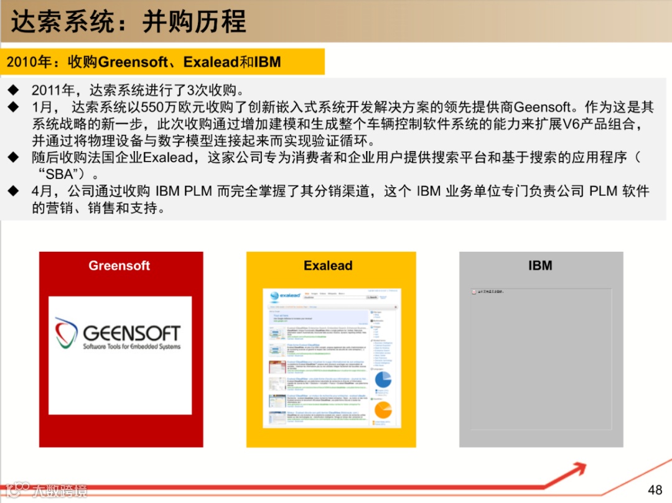The width and height of the screenshot is (672, 503).
Task: Click the broken image icon in IBM card
Action: [x=474, y=292]
